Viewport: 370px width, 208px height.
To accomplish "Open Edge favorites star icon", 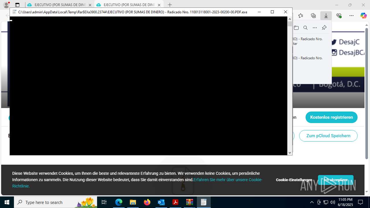I will click(x=301, y=16).
